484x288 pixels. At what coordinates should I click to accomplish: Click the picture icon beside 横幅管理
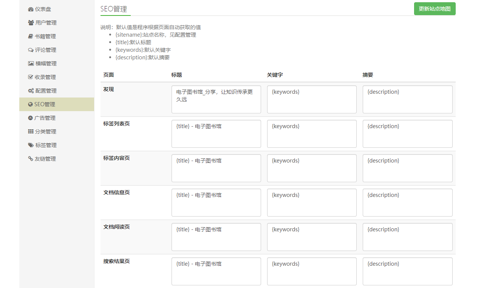[x=31, y=63]
